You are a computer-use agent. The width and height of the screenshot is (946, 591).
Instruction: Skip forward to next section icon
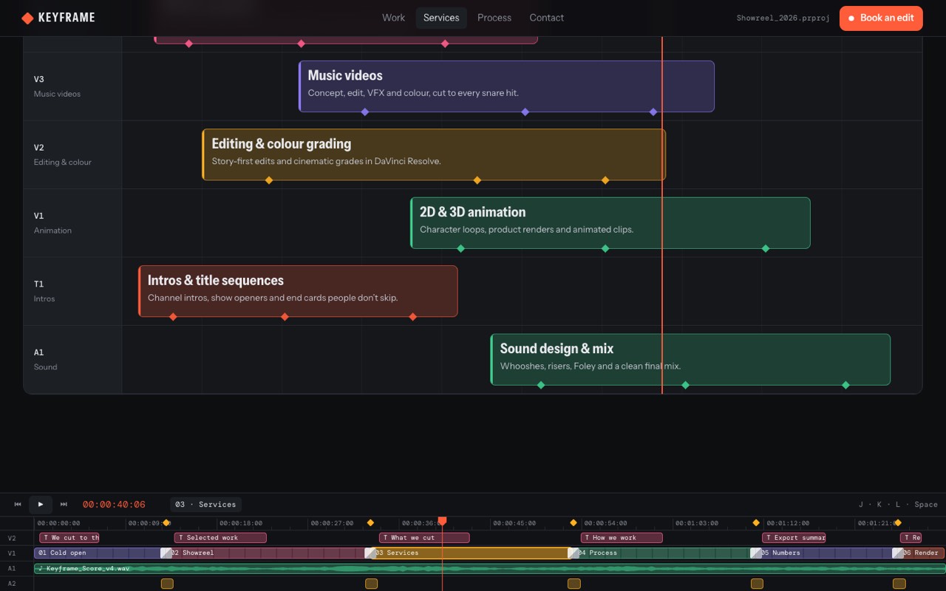click(x=64, y=505)
